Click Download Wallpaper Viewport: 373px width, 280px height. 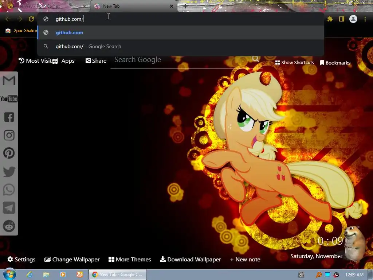point(190,259)
